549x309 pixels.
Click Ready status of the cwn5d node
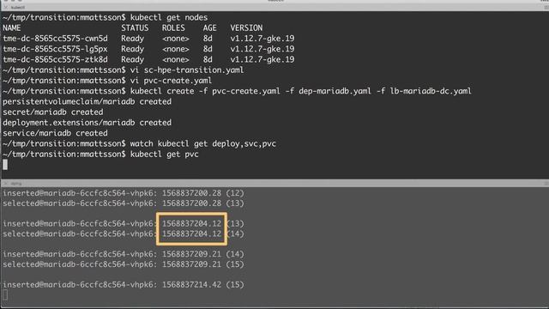[x=132, y=39]
